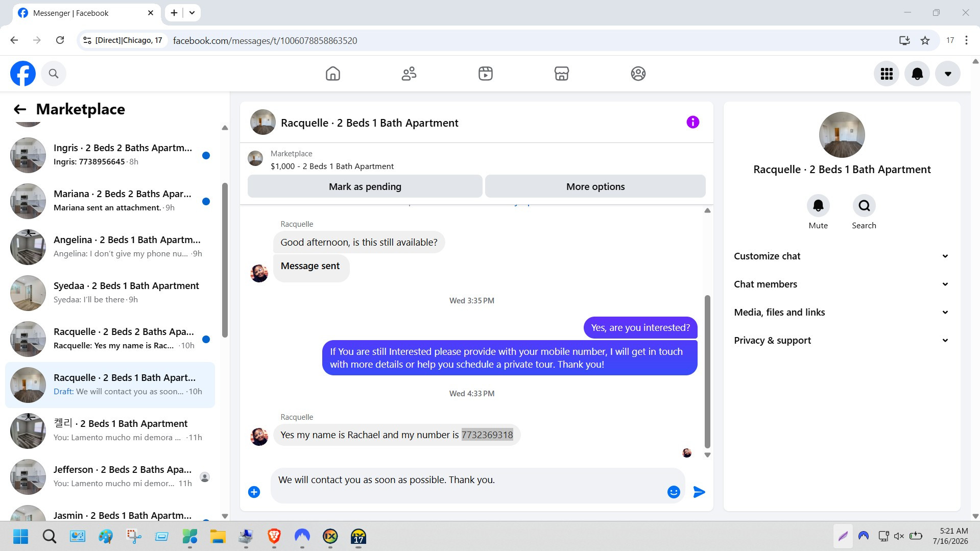
Task: Click the Mark as pending button
Action: coord(365,186)
